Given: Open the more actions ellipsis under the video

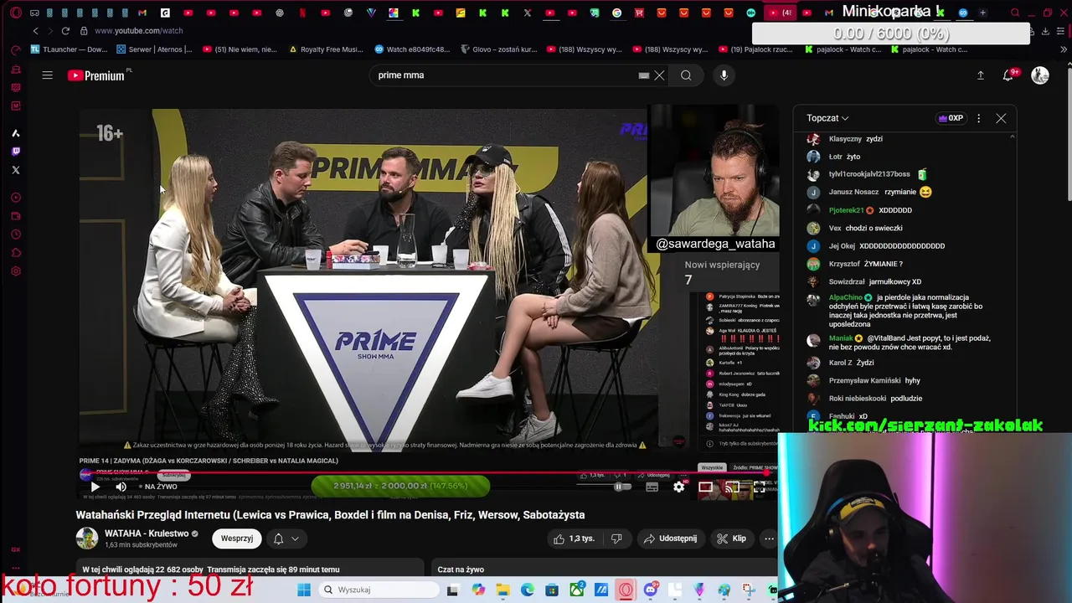Looking at the screenshot, I should (x=769, y=539).
